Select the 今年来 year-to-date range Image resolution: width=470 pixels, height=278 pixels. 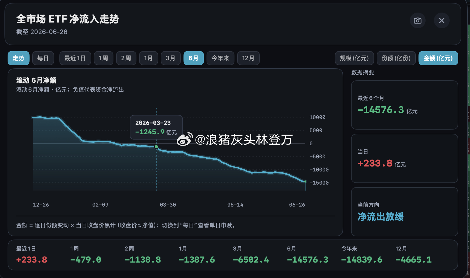tap(220, 58)
